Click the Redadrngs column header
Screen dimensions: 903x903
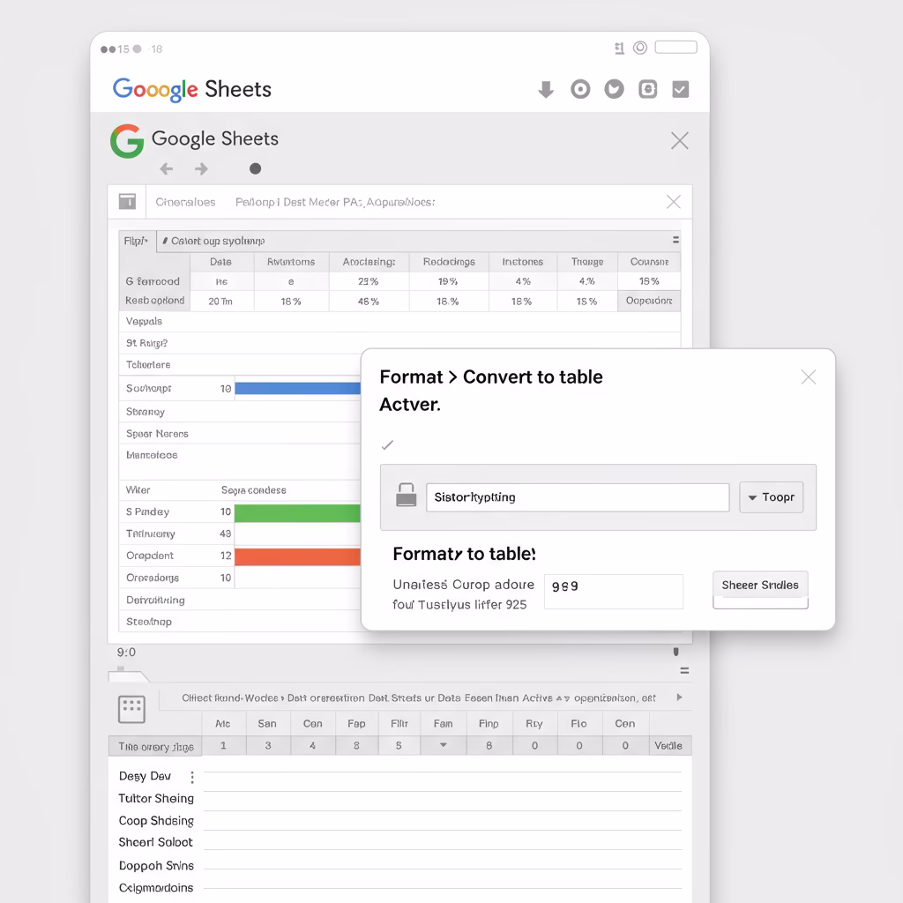tap(449, 262)
